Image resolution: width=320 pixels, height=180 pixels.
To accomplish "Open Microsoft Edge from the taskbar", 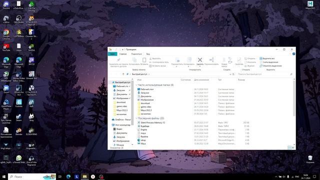I will click(x=68, y=176).
